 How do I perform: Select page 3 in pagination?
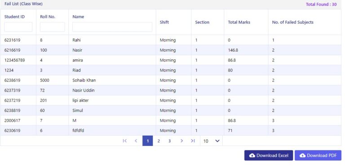click(x=169, y=141)
